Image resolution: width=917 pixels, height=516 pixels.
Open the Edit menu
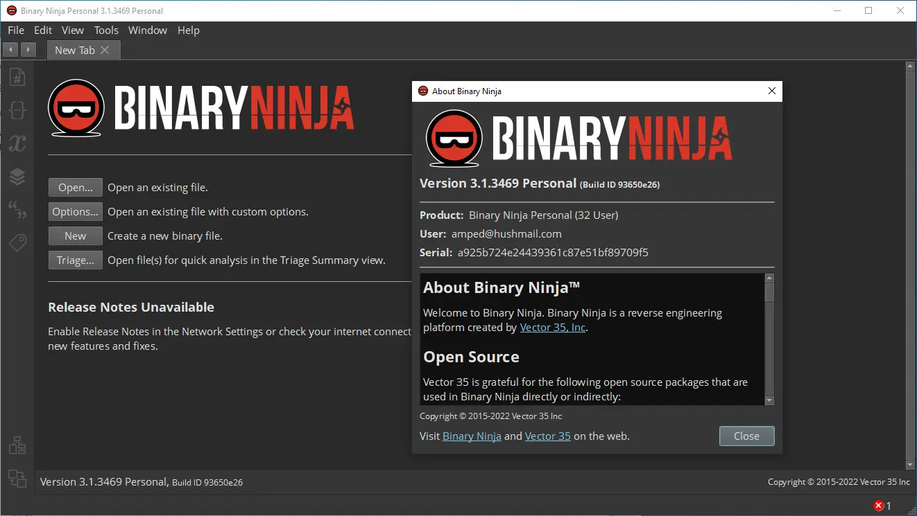click(x=43, y=30)
